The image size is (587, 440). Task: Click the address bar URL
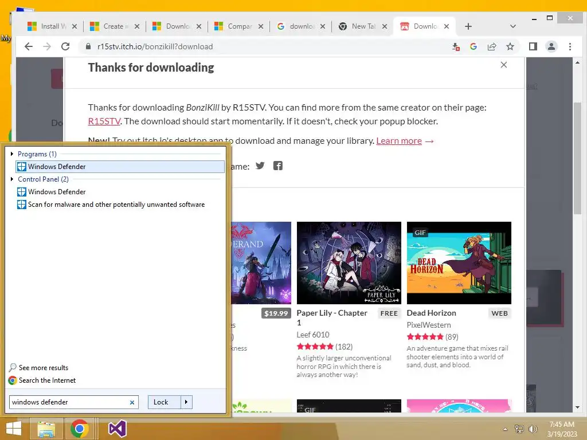pos(155,47)
